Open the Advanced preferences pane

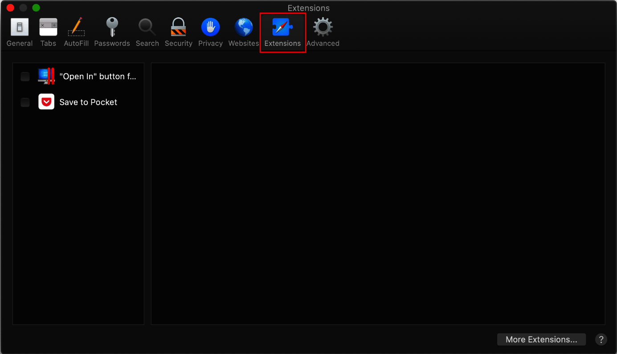323,31
